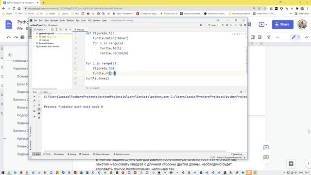Open the File menu of Google Docs
311x175 pixels.
tap(20, 29)
